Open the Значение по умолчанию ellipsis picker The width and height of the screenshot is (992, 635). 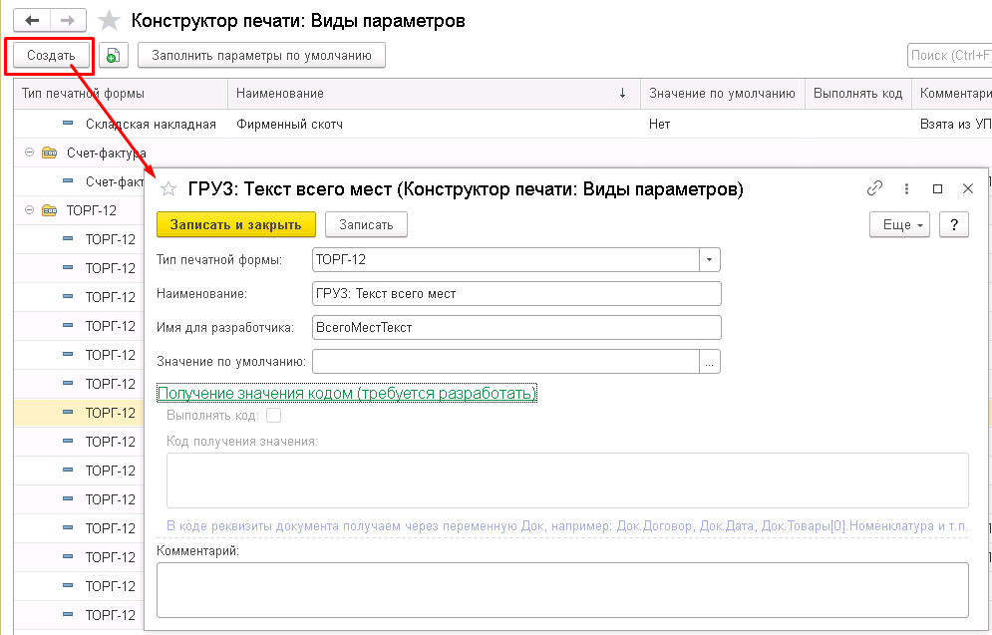click(710, 361)
